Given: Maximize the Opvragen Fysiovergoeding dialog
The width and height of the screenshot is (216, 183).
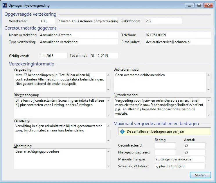Looking at the screenshot, I should pyautogui.click(x=199, y=6).
